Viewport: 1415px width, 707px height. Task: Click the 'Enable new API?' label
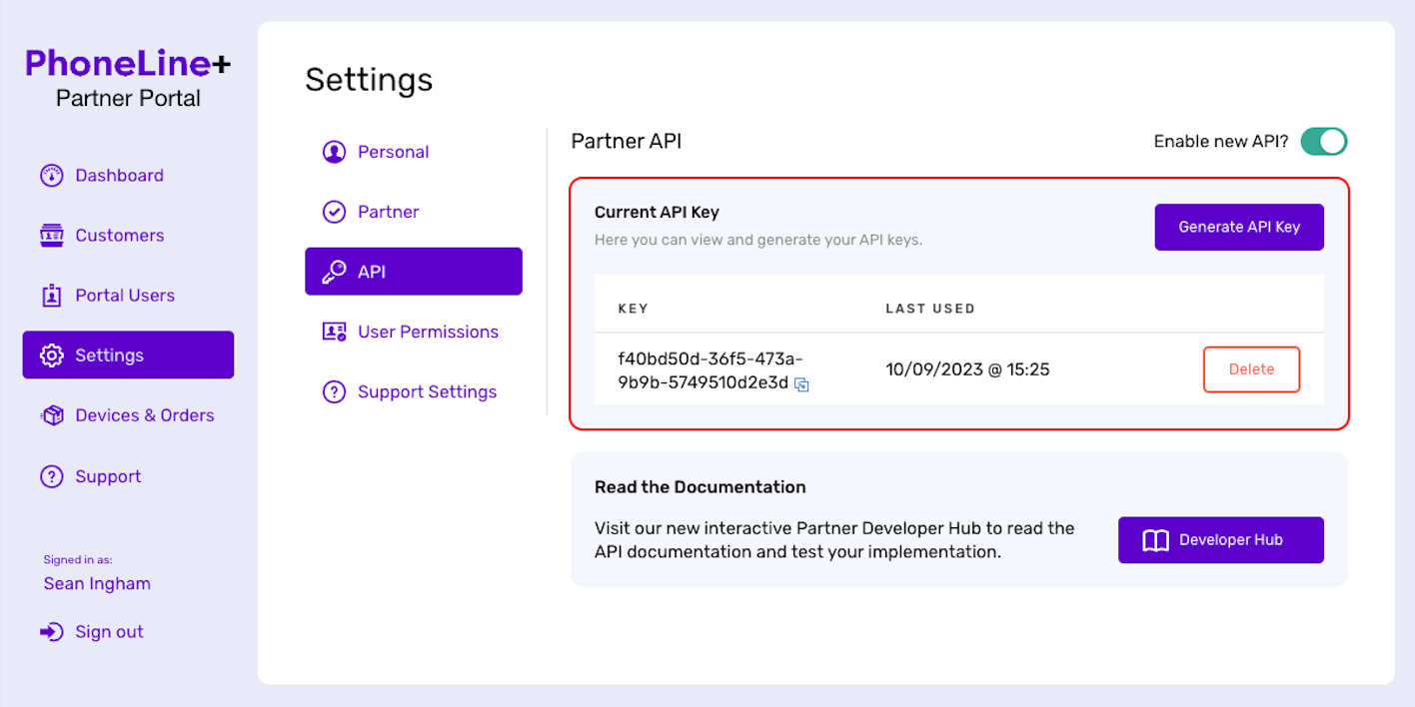1221,142
